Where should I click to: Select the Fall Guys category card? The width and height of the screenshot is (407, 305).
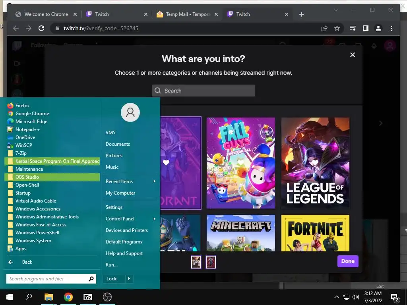240,163
